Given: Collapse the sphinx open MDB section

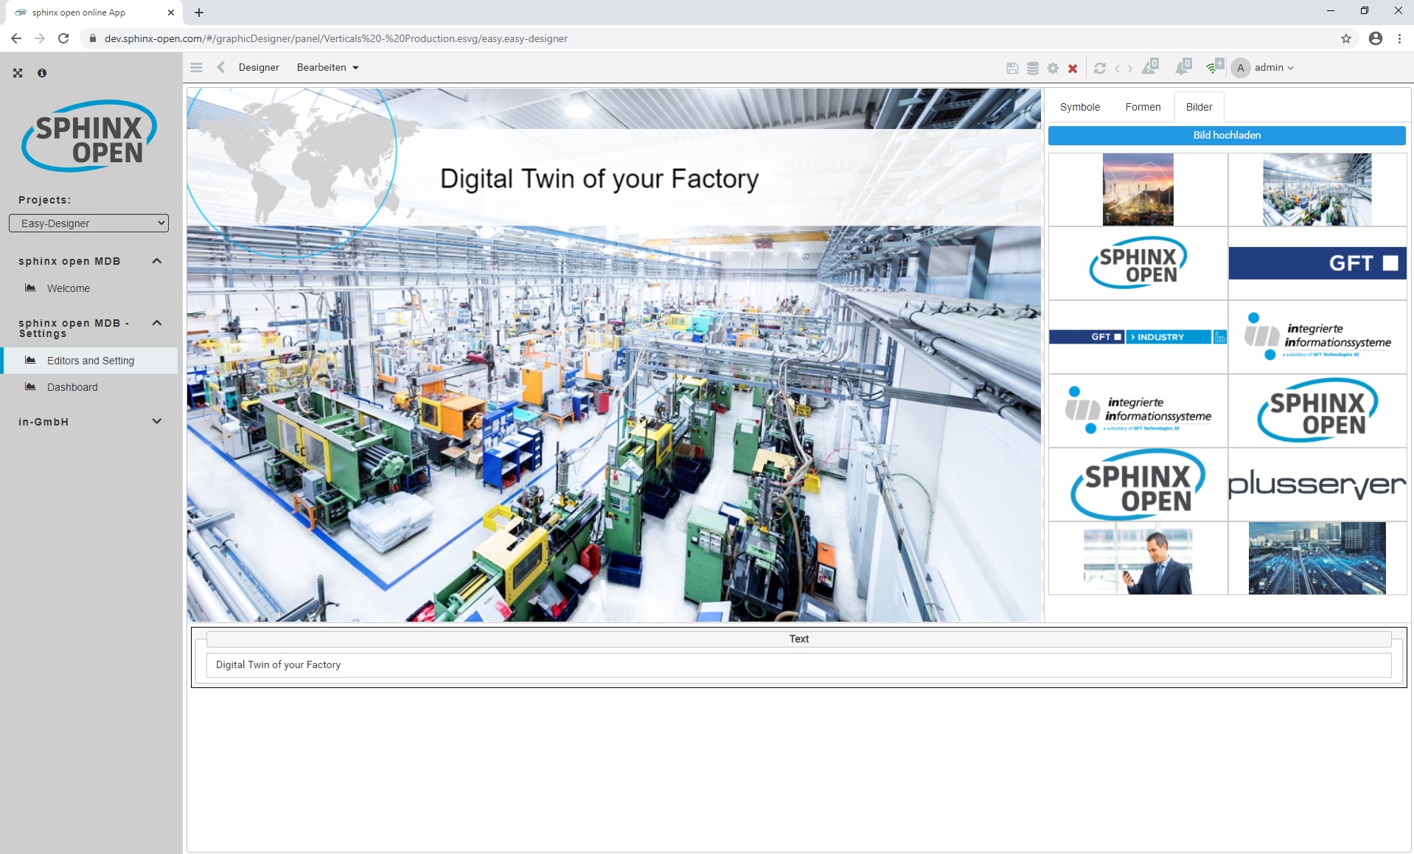Looking at the screenshot, I should [x=156, y=260].
